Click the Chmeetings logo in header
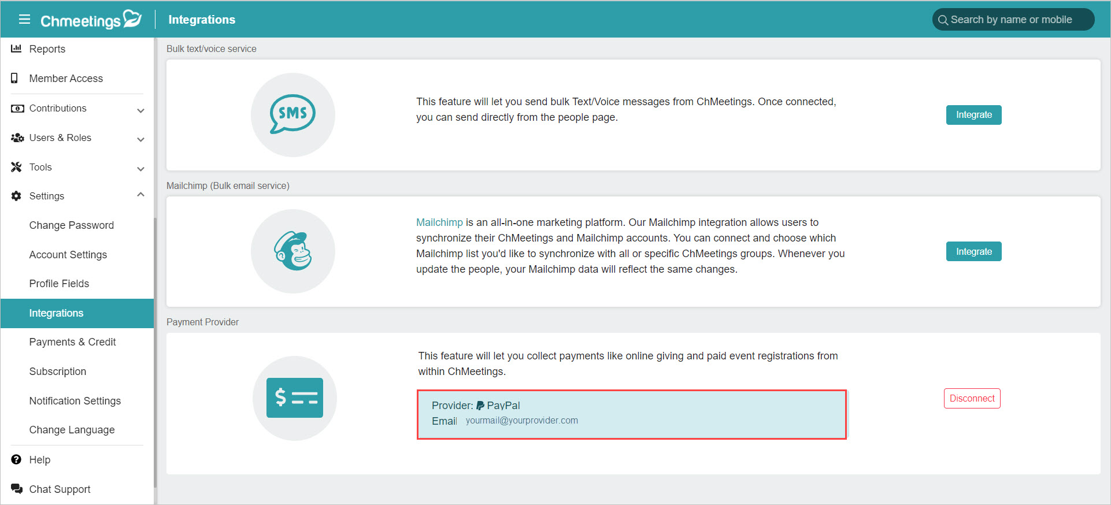The image size is (1111, 505). click(x=91, y=20)
